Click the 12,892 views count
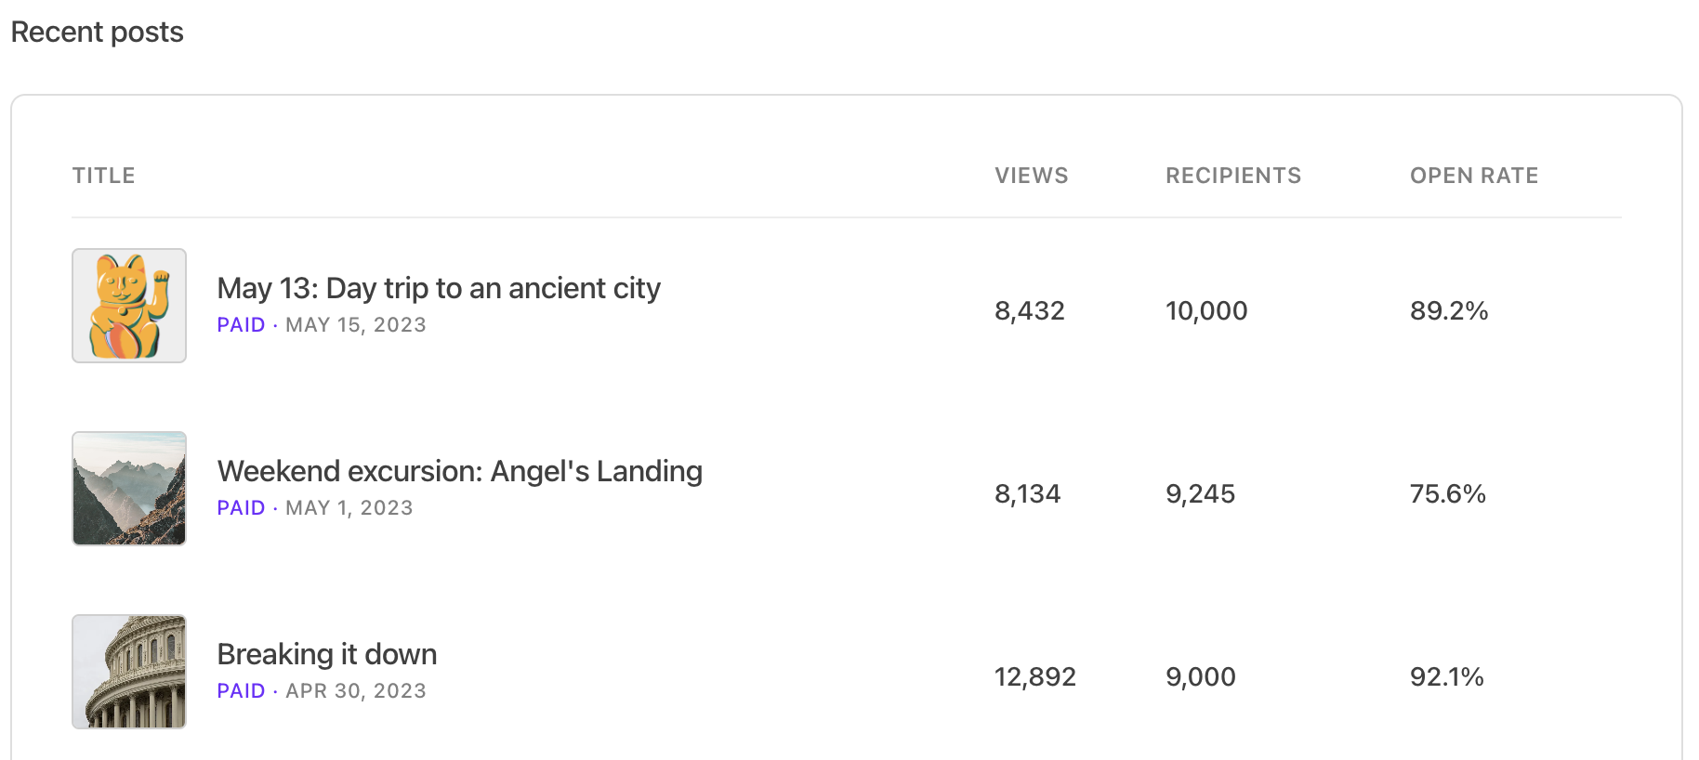1699x760 pixels. pos(1034,676)
